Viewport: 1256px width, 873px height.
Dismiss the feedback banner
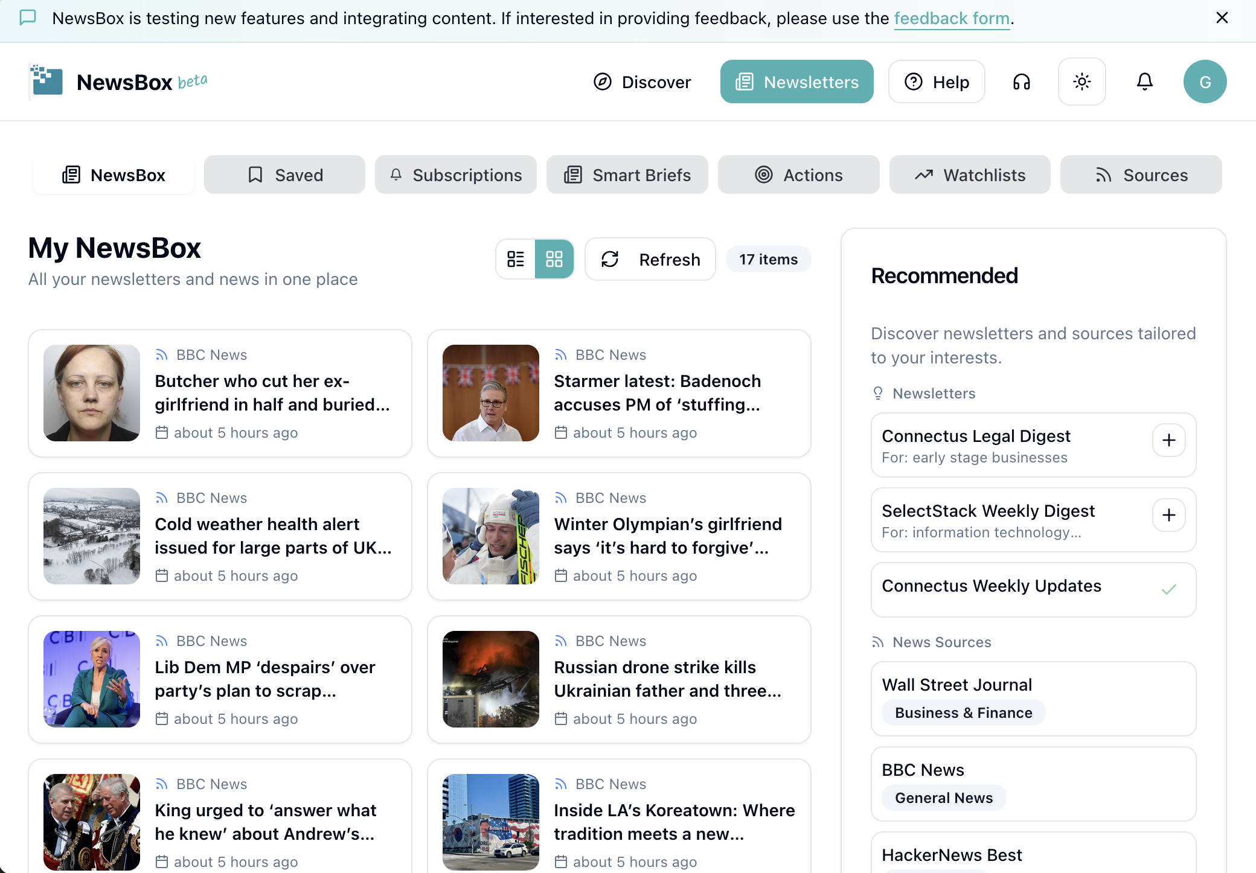click(1222, 18)
